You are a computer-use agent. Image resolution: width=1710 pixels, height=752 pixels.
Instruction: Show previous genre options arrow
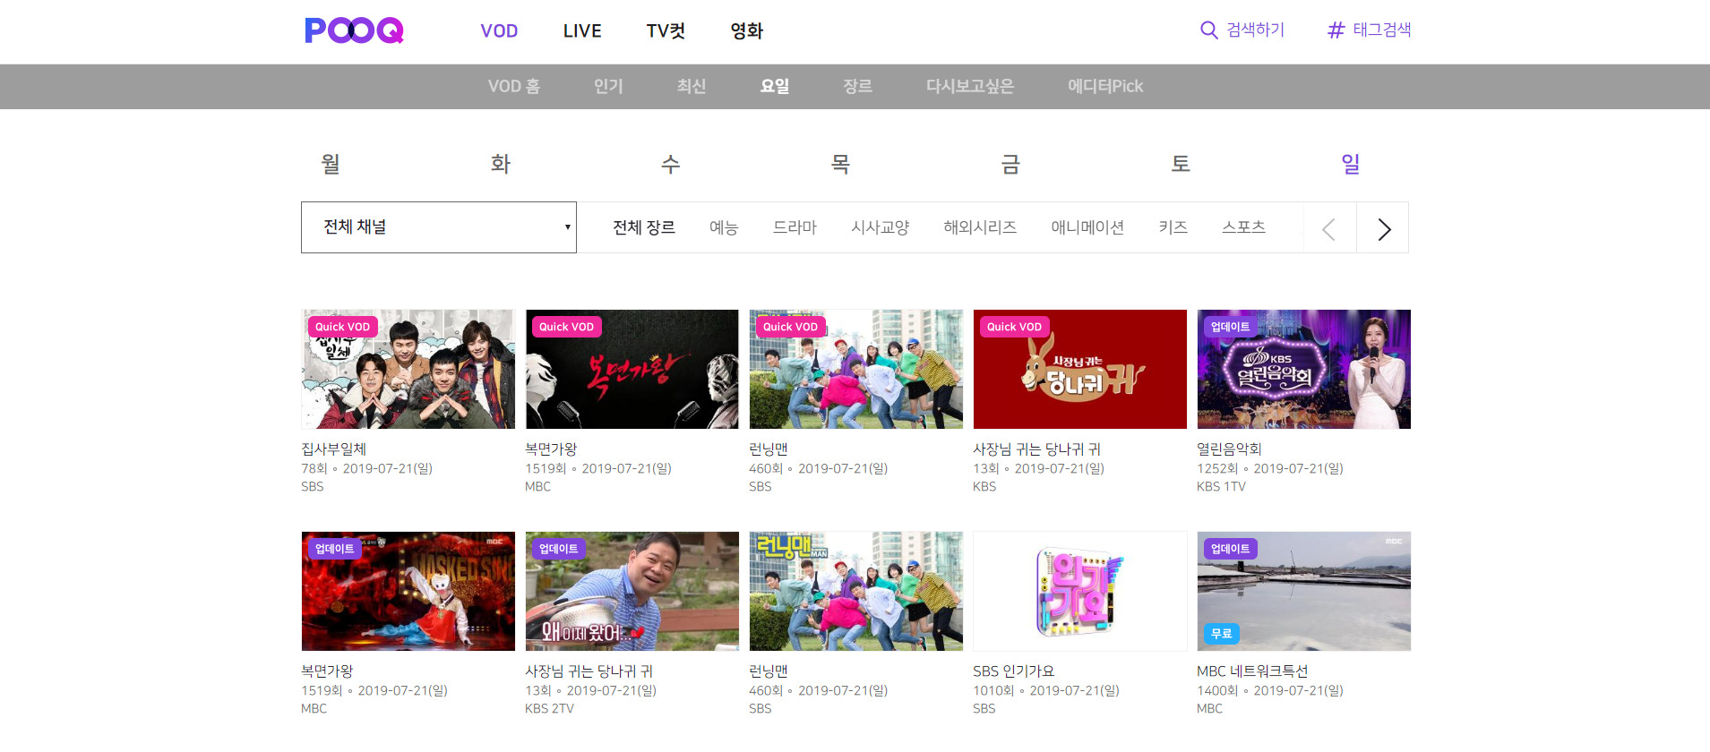1329,228
